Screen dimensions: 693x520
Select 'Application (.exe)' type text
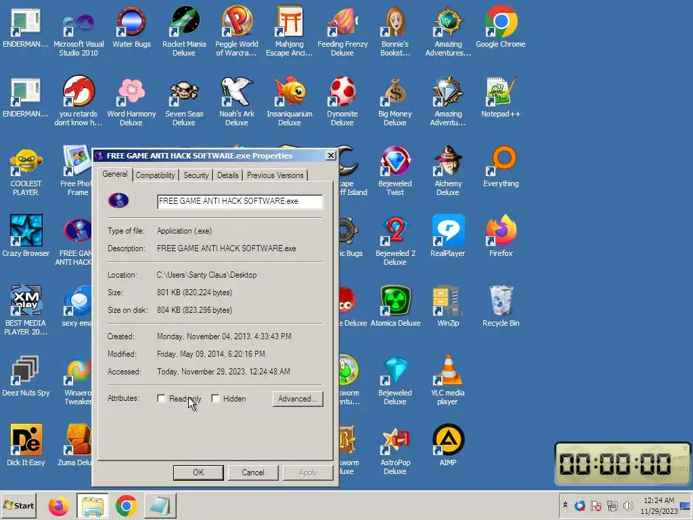coord(184,231)
